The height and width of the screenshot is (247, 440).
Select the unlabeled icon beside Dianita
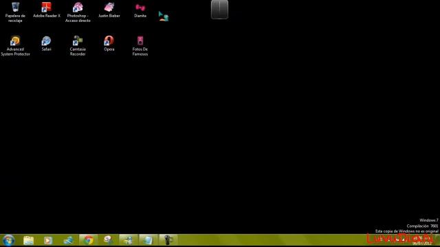pos(164,16)
